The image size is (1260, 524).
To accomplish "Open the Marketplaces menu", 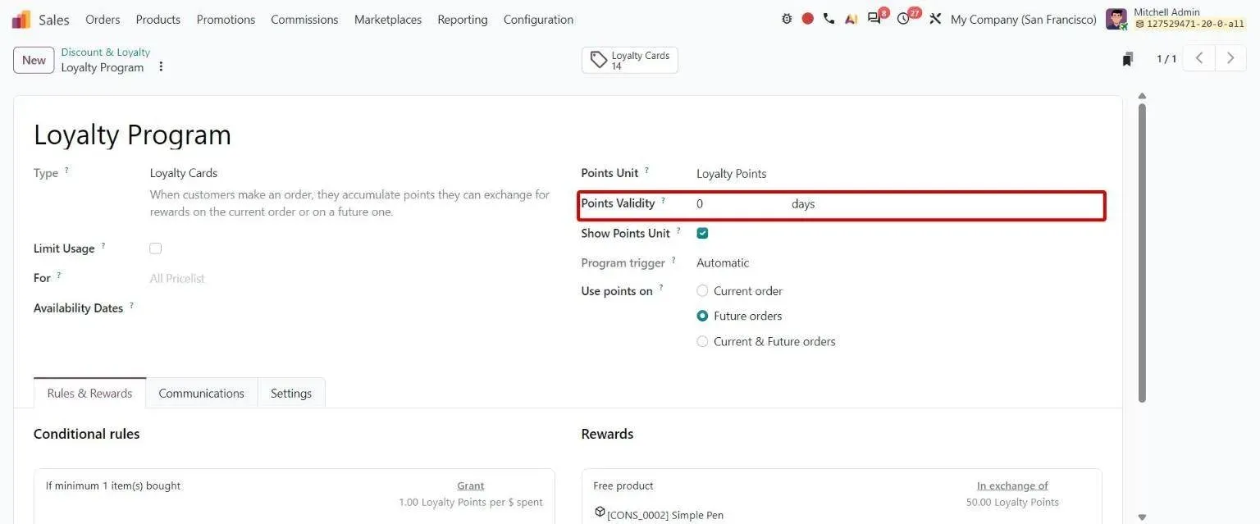I will pyautogui.click(x=388, y=20).
